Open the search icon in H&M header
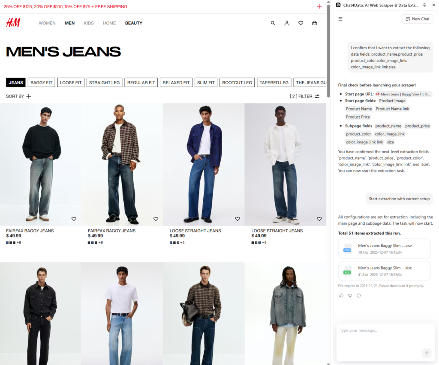This screenshot has height=365, width=439. (273, 23)
